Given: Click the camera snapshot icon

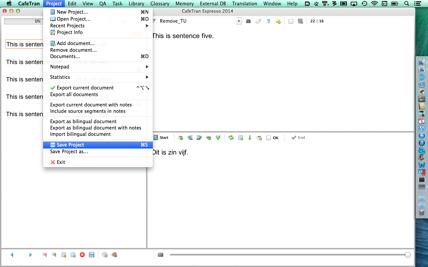Looking at the screenshot, I should [x=160, y=255].
